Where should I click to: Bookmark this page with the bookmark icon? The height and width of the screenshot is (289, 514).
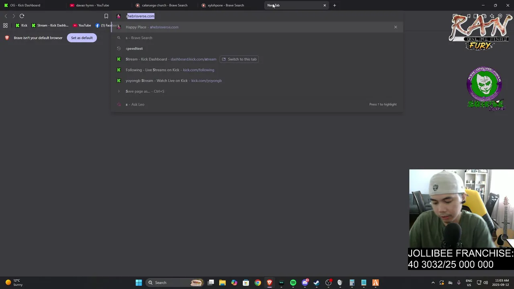click(x=106, y=16)
